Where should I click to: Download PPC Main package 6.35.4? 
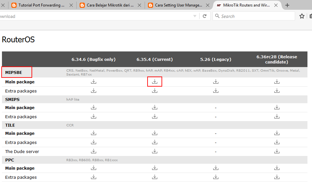pos(155,168)
